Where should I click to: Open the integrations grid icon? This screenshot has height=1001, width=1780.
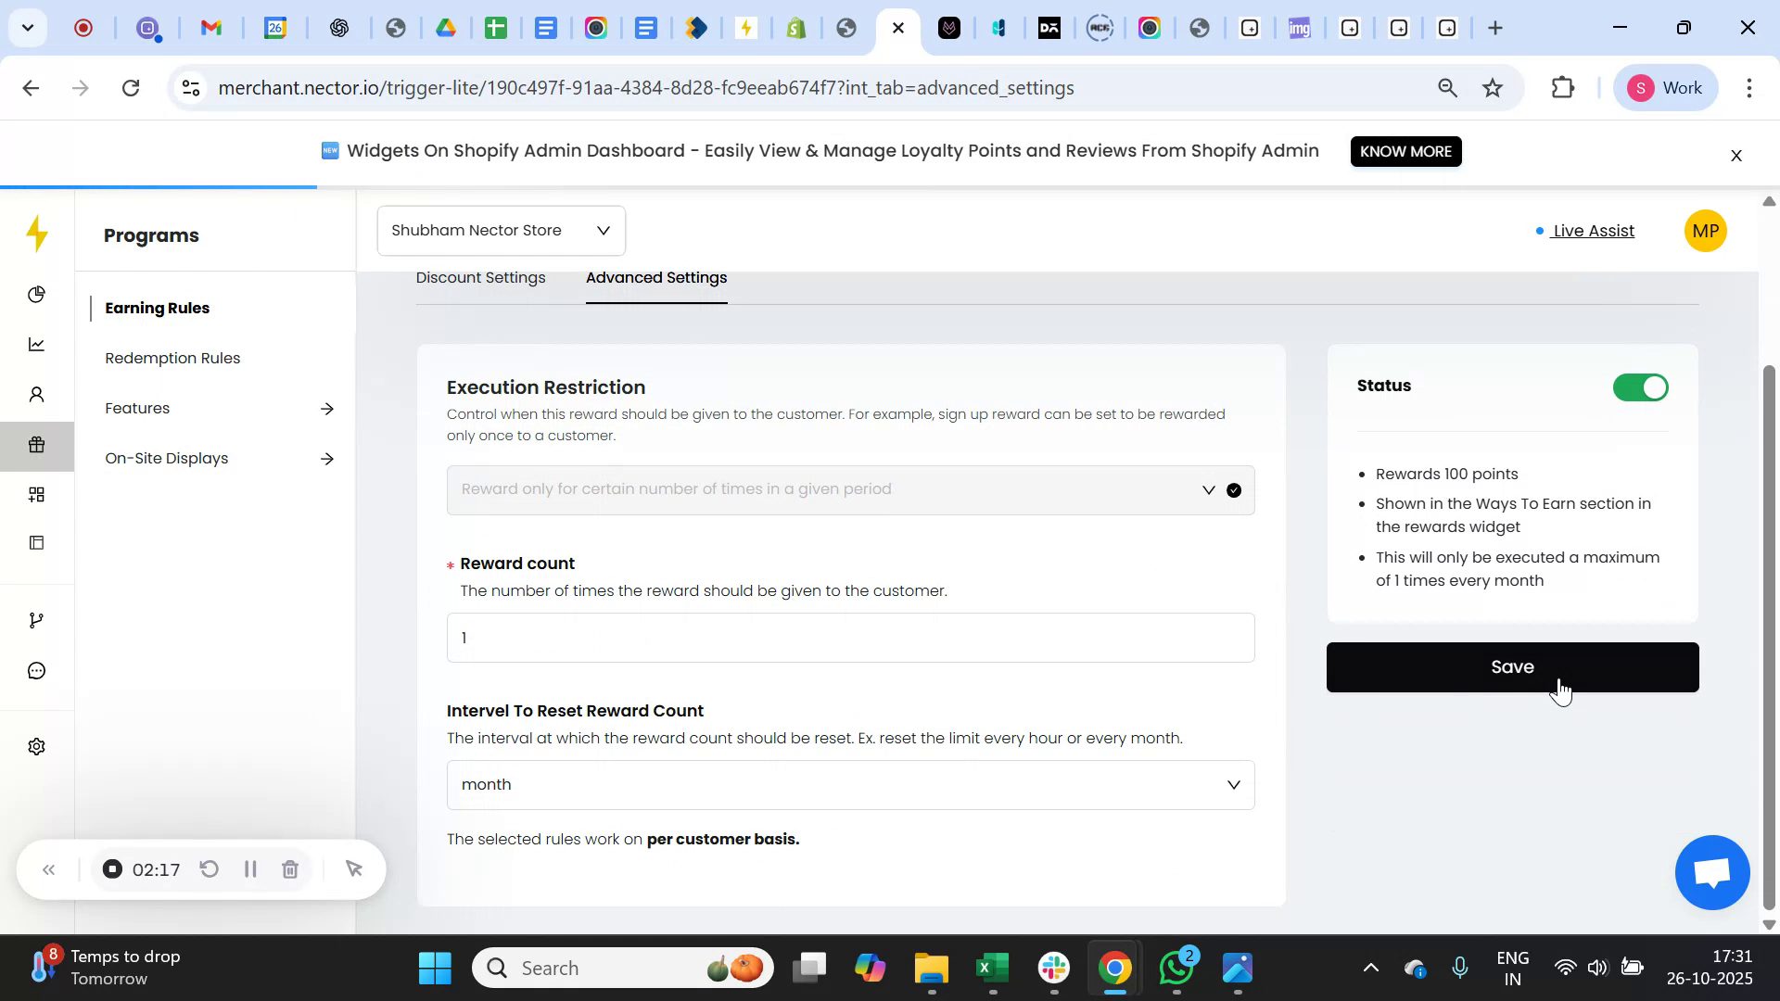(37, 494)
